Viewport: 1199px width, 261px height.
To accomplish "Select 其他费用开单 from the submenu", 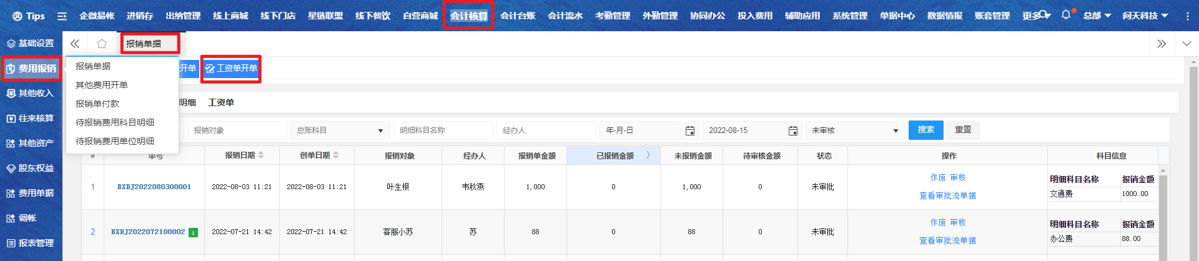I will click(101, 85).
